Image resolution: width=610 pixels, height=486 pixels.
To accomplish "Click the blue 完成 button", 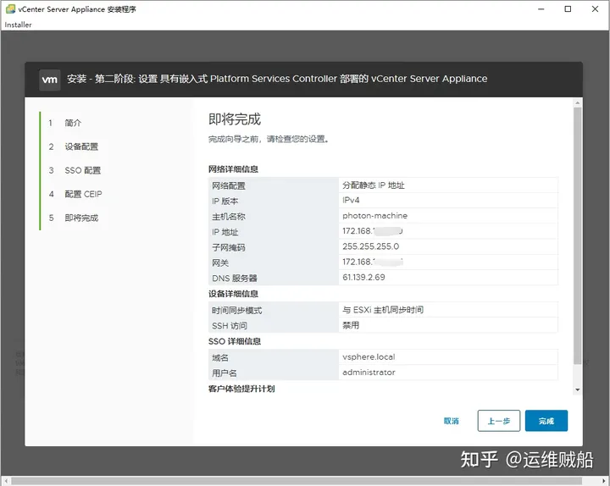I will [546, 421].
